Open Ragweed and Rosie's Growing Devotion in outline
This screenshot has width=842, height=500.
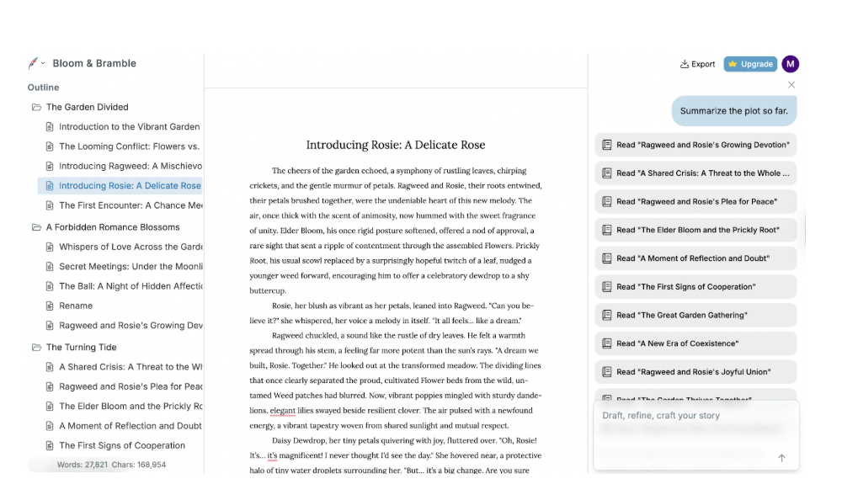pyautogui.click(x=131, y=326)
